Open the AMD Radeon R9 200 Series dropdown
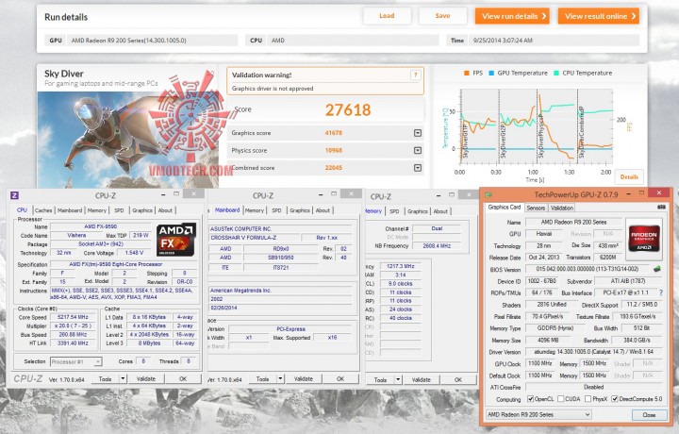 coord(538,414)
